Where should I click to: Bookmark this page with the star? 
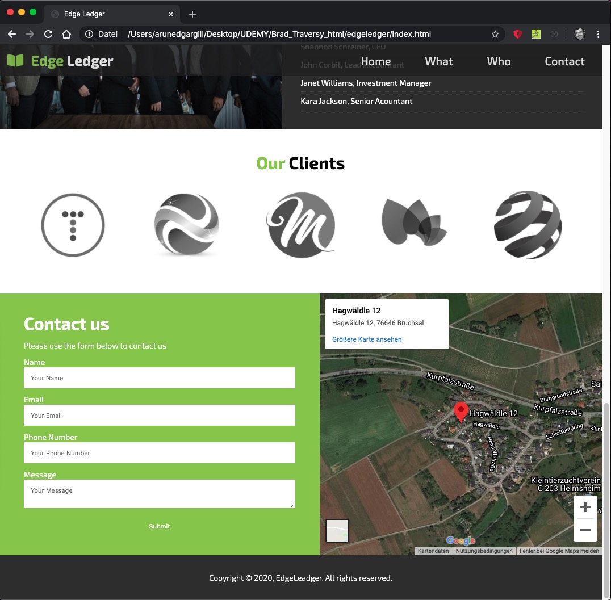[495, 34]
